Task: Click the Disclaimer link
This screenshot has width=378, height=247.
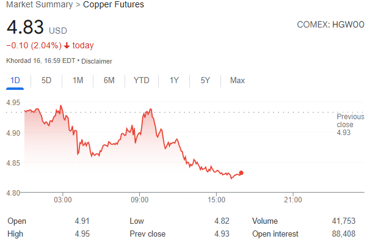Action: tap(96, 61)
